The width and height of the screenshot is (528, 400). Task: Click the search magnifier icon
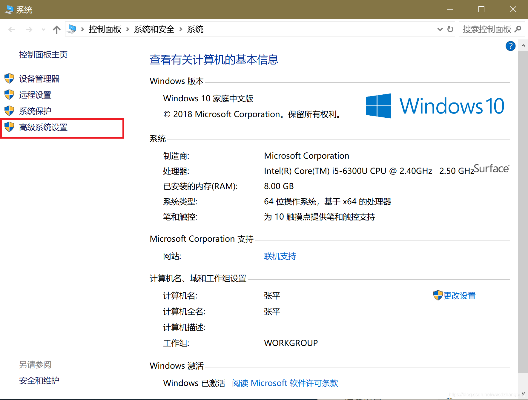coord(518,29)
